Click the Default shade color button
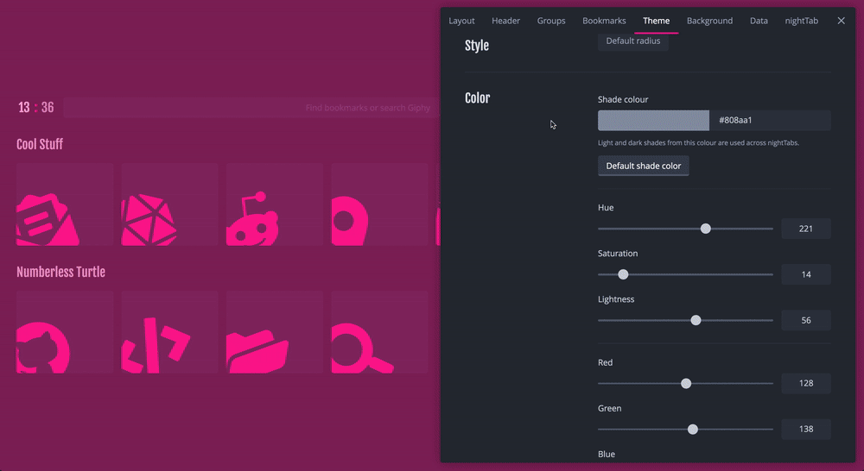The image size is (864, 471). click(x=643, y=166)
